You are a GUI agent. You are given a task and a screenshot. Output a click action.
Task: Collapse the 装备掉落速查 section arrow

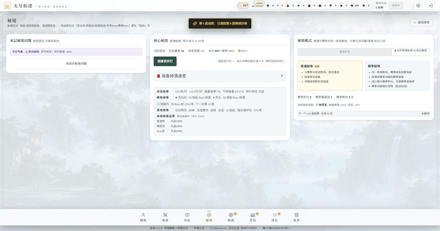(282, 76)
